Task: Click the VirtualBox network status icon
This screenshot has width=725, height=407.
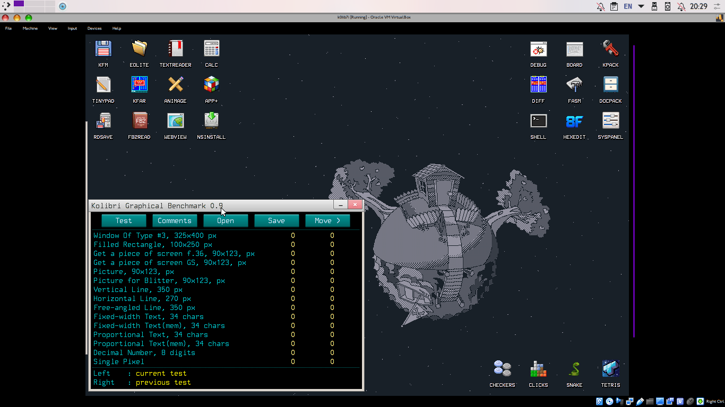Action: [630, 401]
